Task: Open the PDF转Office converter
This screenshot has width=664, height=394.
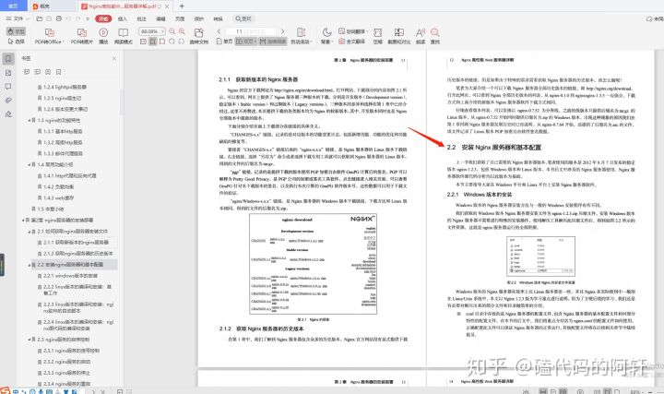Action: point(50,36)
